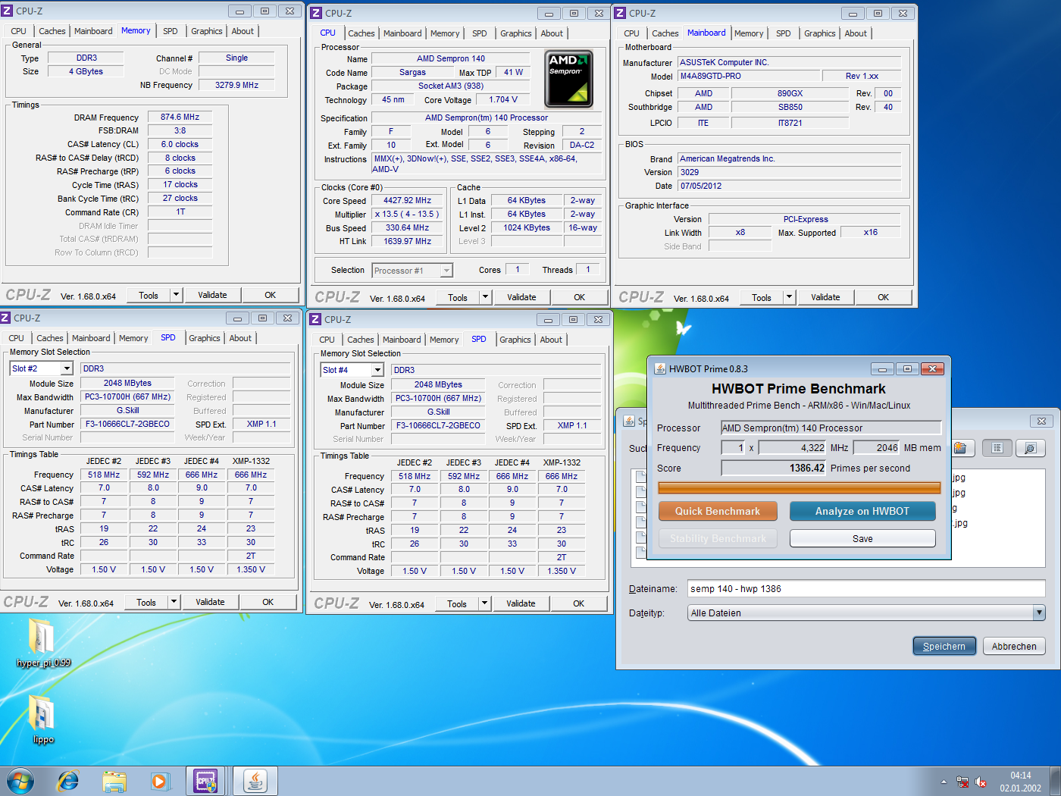Open title icon menu of Slot #2 SPD window
Image resolution: width=1061 pixels, height=796 pixels.
(5, 318)
